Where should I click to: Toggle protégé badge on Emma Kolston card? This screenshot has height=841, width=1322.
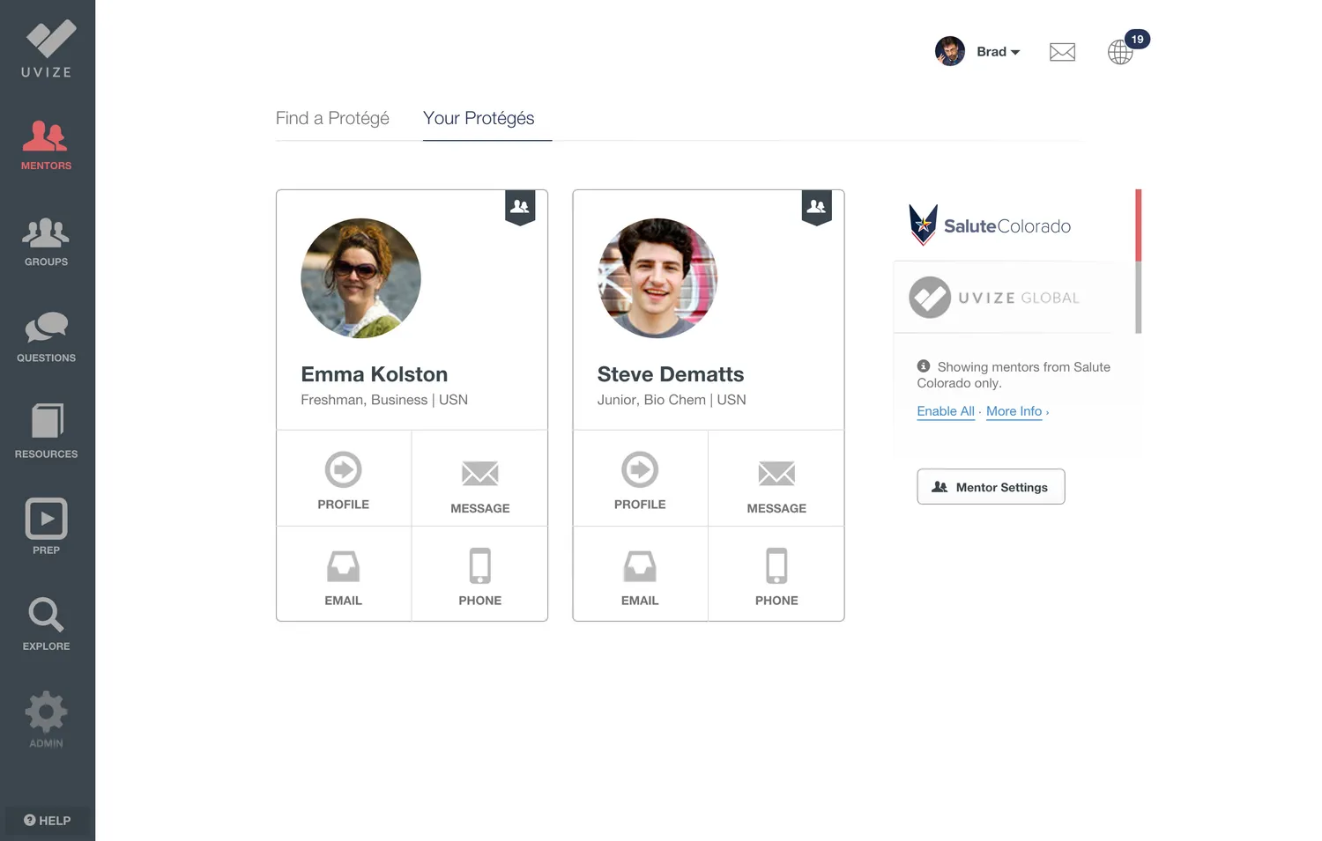coord(520,208)
